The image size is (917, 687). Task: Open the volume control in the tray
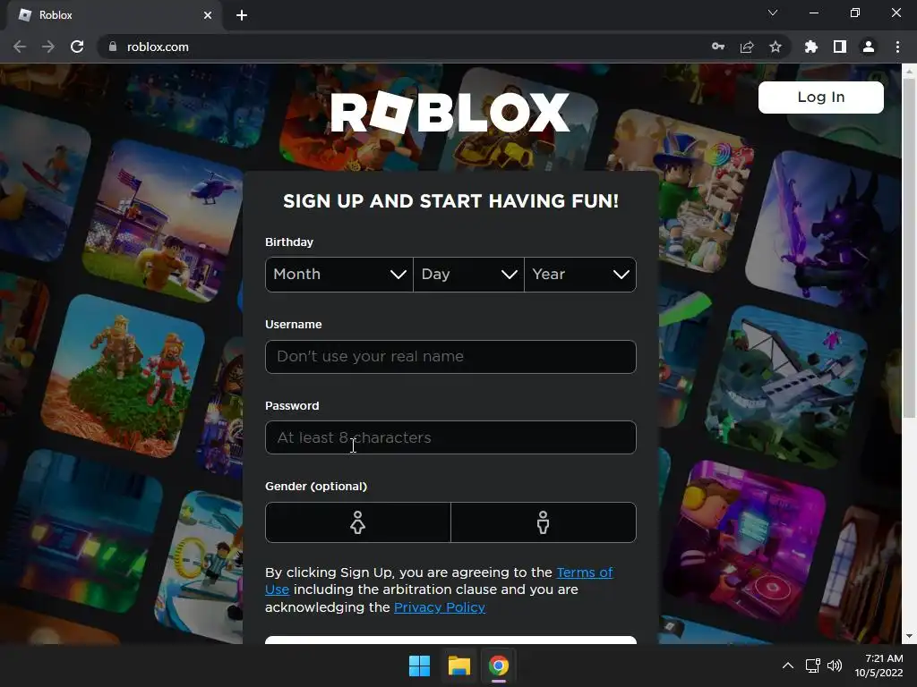click(835, 666)
